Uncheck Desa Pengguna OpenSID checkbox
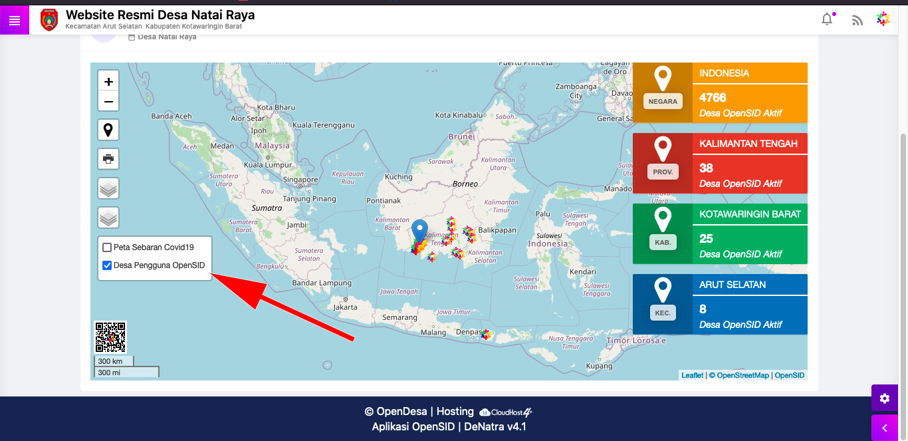Image resolution: width=908 pixels, height=441 pixels. (107, 265)
